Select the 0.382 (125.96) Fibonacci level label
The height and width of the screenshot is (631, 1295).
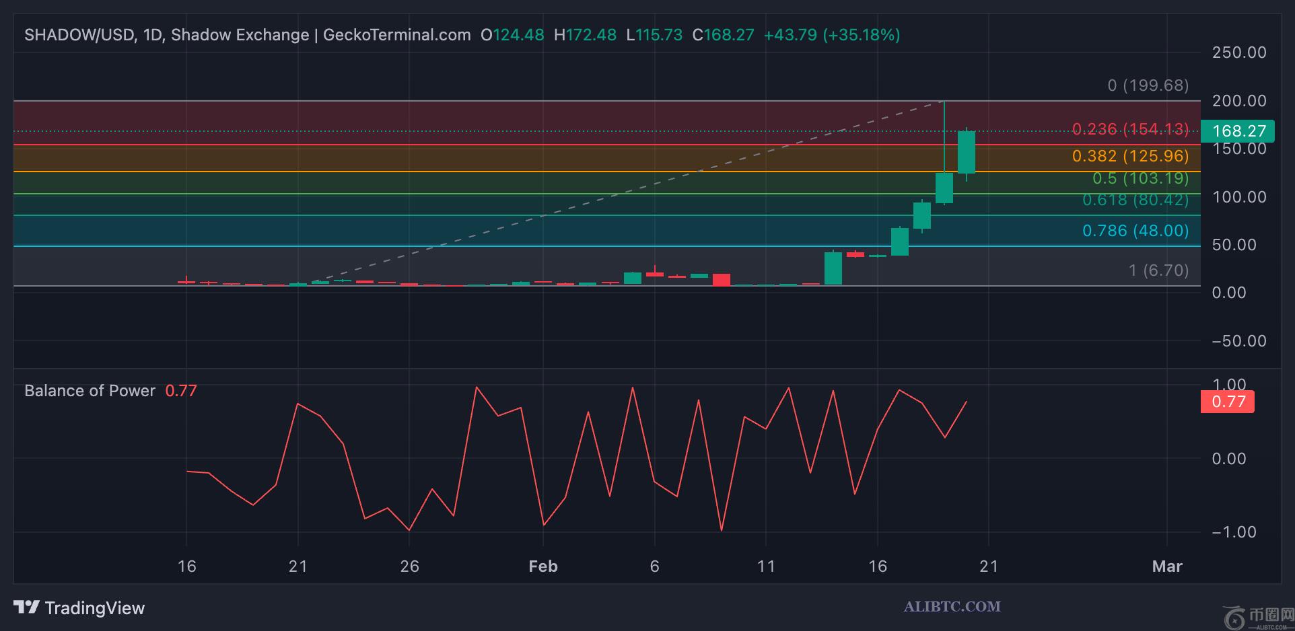1130,156
